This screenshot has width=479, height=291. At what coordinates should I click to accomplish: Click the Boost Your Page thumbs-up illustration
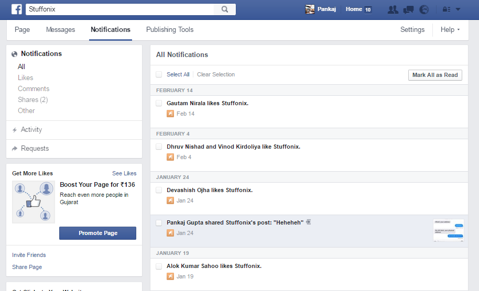[34, 202]
